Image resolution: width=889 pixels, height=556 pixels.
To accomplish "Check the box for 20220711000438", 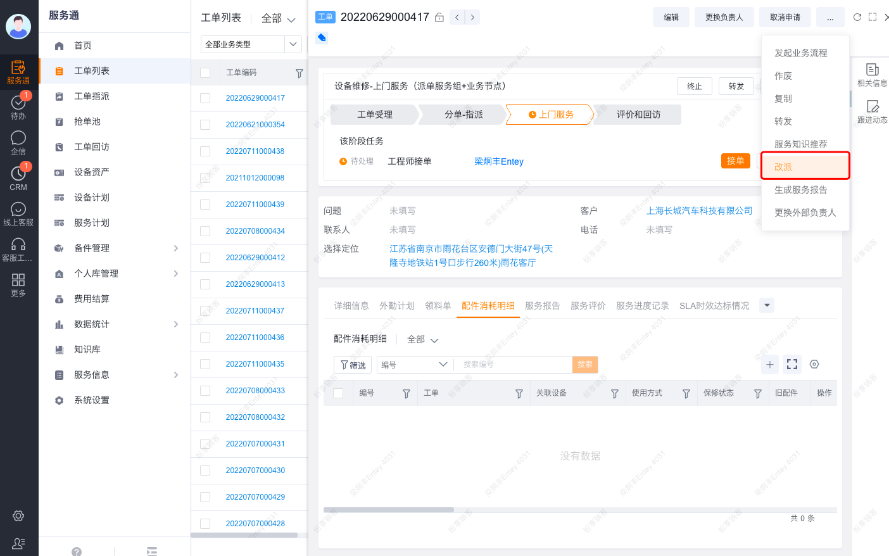I will 205,151.
